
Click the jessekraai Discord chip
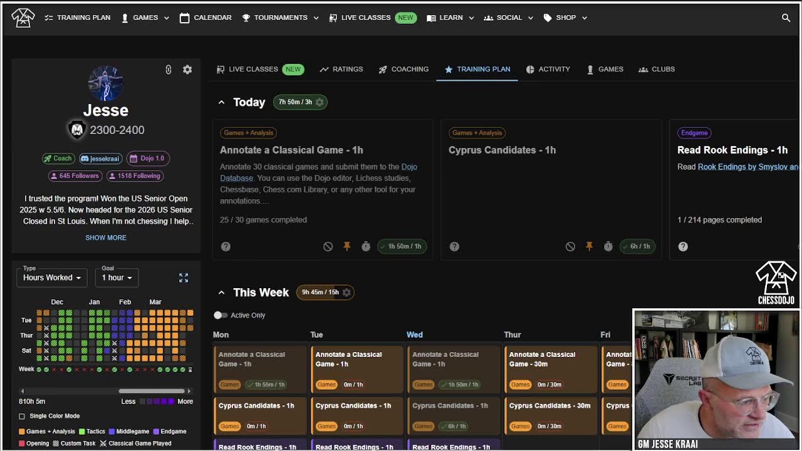pyautogui.click(x=100, y=158)
